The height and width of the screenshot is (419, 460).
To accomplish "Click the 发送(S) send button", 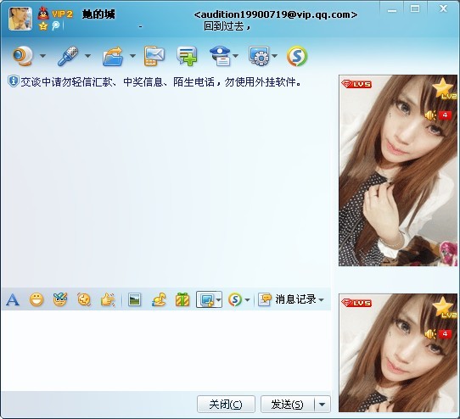I will click(x=288, y=405).
